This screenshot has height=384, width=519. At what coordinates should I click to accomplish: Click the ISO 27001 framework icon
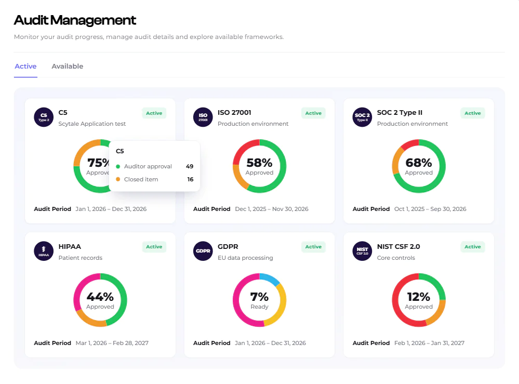[203, 117]
